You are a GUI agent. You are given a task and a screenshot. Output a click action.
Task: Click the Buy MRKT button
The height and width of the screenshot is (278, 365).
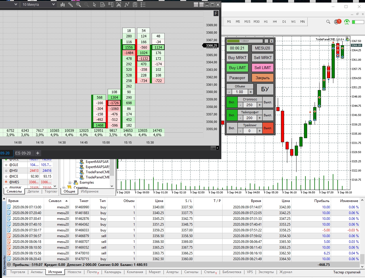237,58
